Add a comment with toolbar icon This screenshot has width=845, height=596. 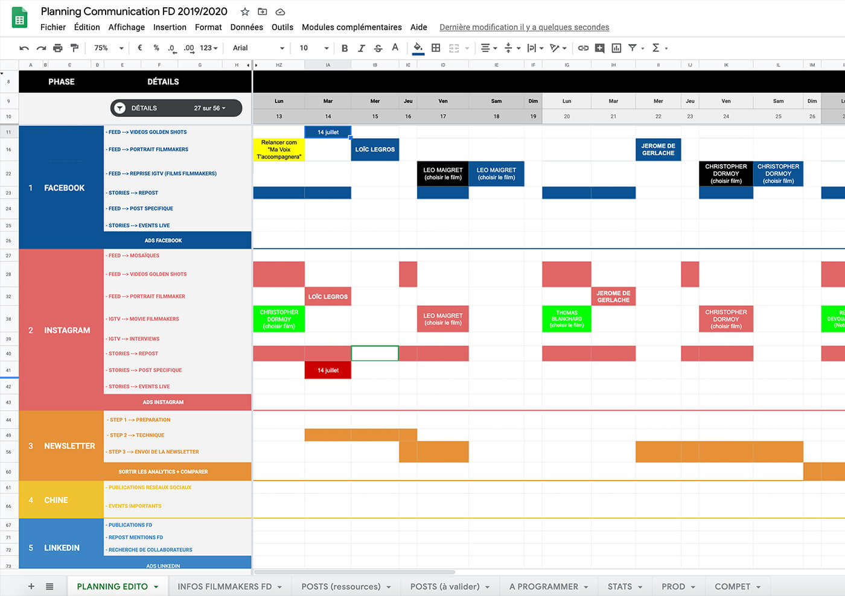(599, 48)
